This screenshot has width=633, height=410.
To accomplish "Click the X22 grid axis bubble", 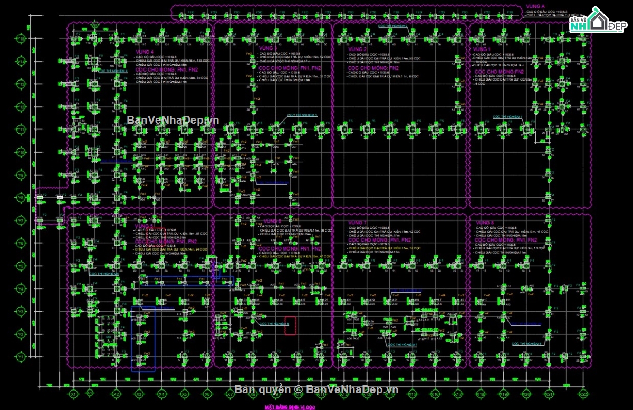I will [x=583, y=394].
